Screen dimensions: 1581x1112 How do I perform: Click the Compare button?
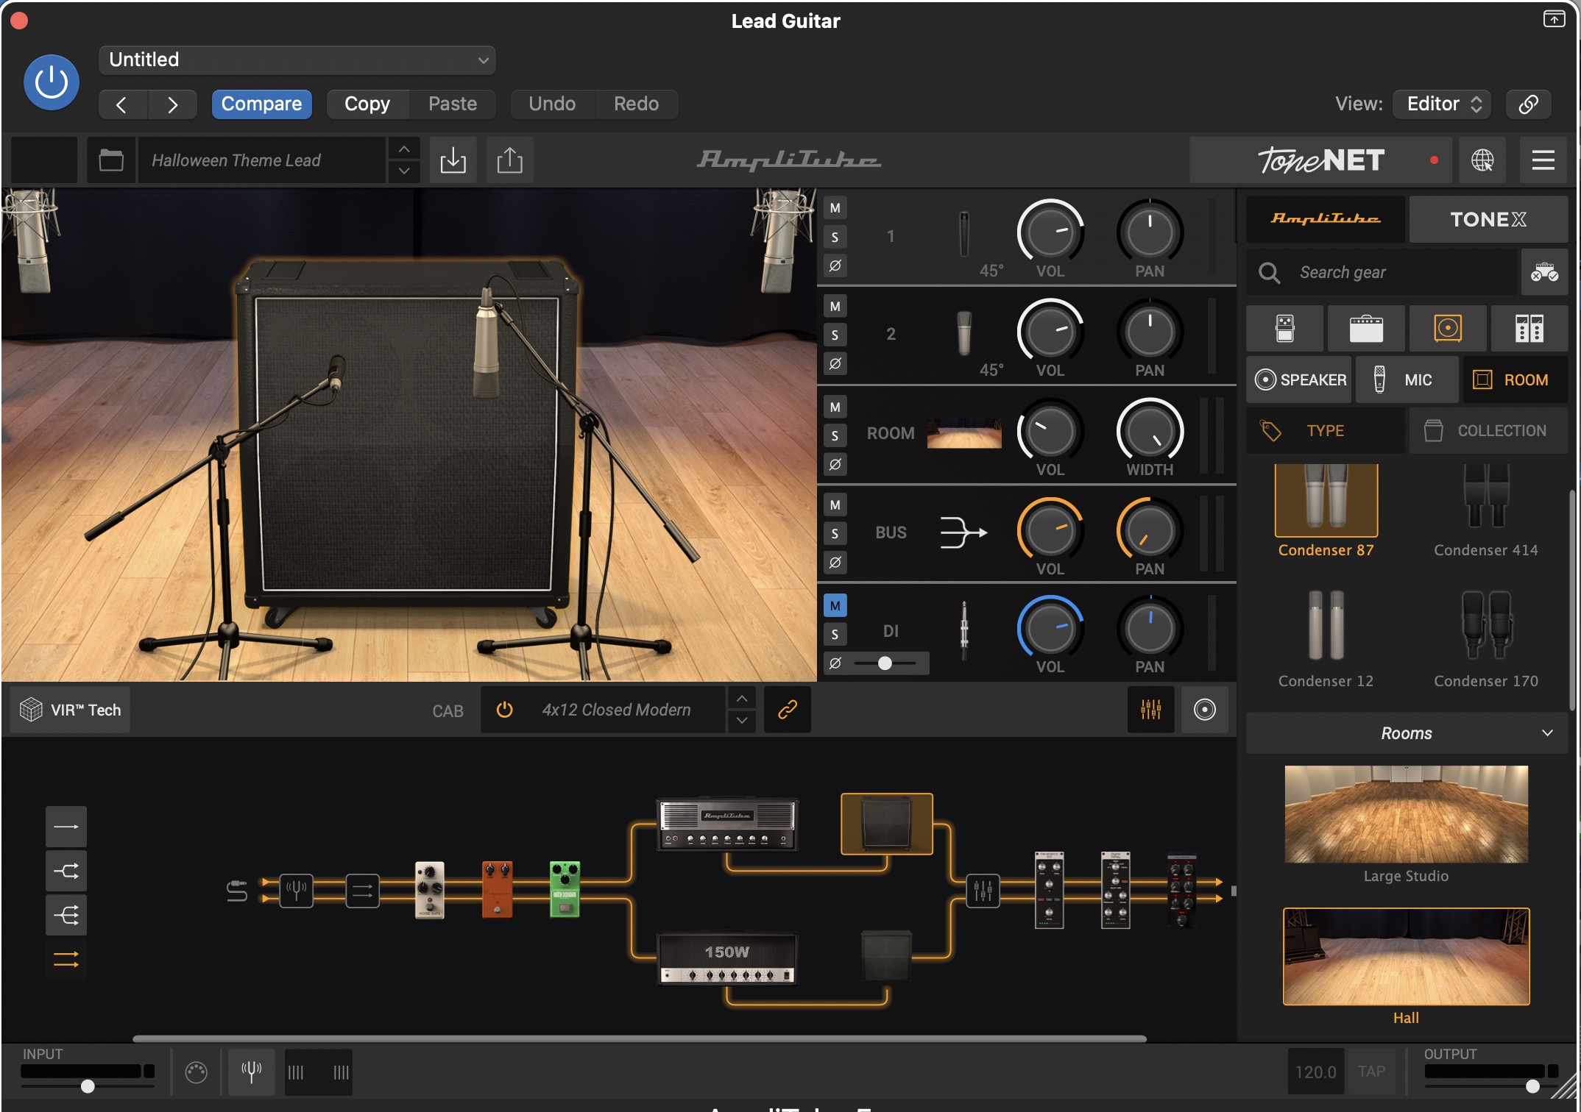261,104
